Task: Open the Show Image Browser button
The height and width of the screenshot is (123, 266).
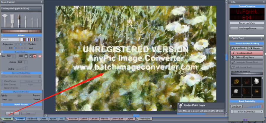Action: point(247,28)
